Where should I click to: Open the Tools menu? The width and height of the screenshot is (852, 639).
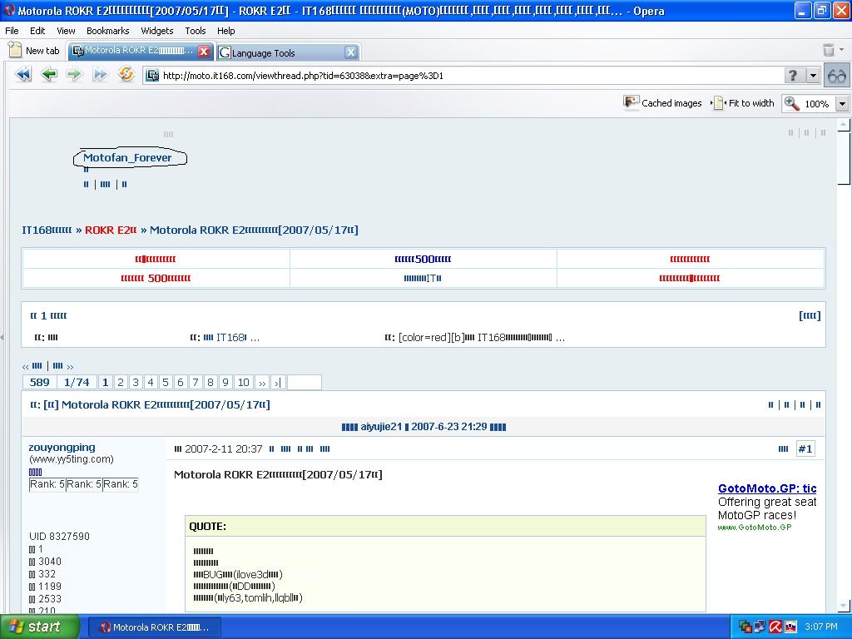pyautogui.click(x=195, y=31)
